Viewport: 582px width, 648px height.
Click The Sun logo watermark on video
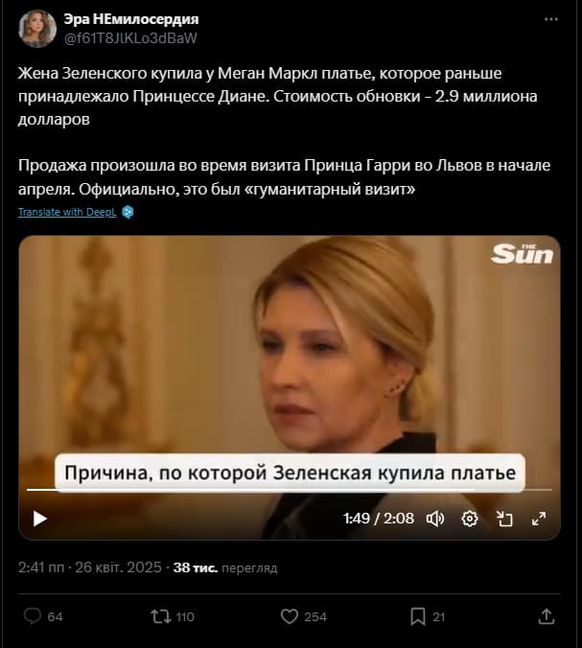click(x=522, y=254)
